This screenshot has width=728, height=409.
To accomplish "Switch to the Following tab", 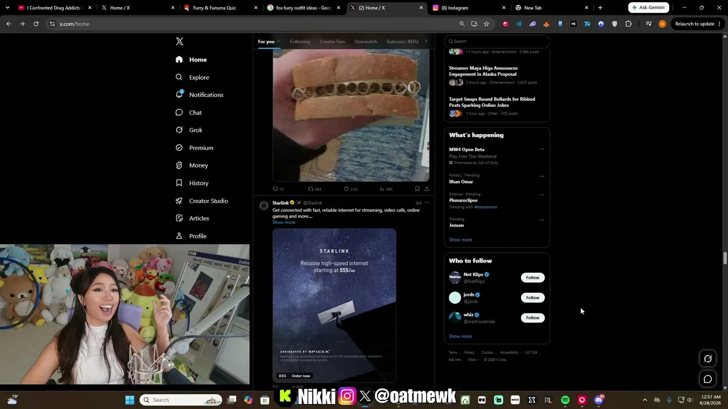I will pos(300,41).
